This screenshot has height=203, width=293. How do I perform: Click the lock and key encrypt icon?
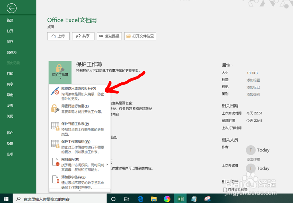click(55, 108)
